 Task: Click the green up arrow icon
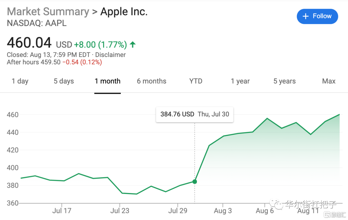[133, 44]
